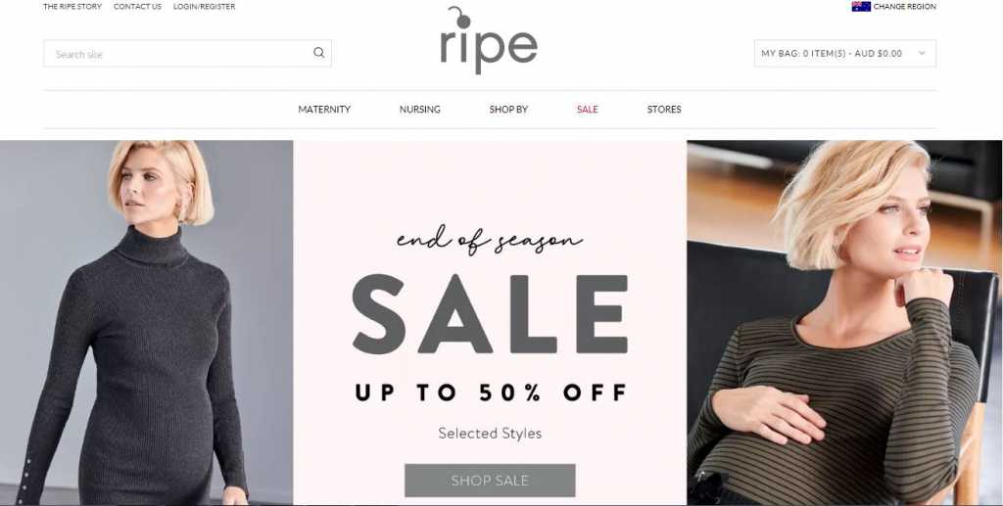The image size is (1003, 506).
Task: Open the My Bag summary box
Action: (x=845, y=54)
